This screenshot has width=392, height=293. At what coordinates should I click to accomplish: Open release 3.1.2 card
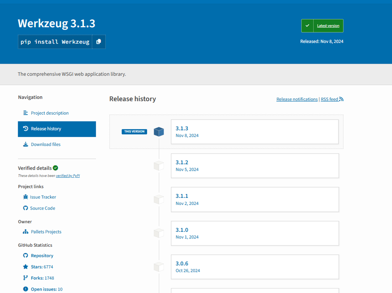pyautogui.click(x=255, y=166)
